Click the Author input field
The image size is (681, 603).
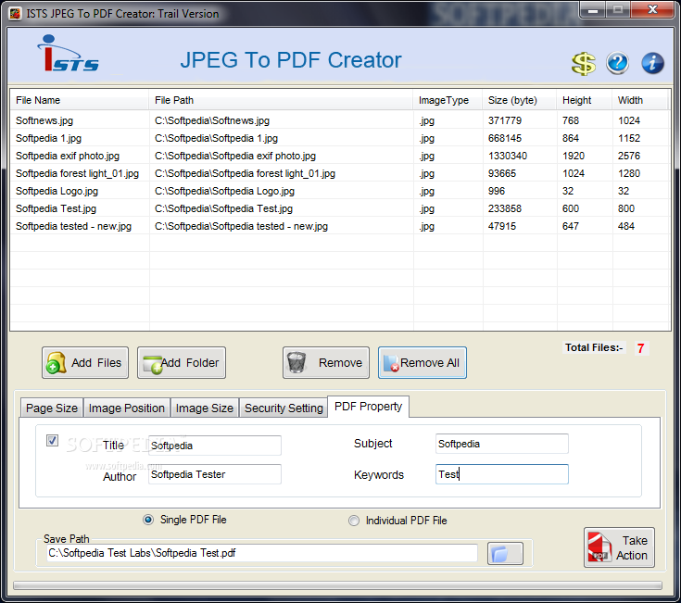(x=215, y=474)
